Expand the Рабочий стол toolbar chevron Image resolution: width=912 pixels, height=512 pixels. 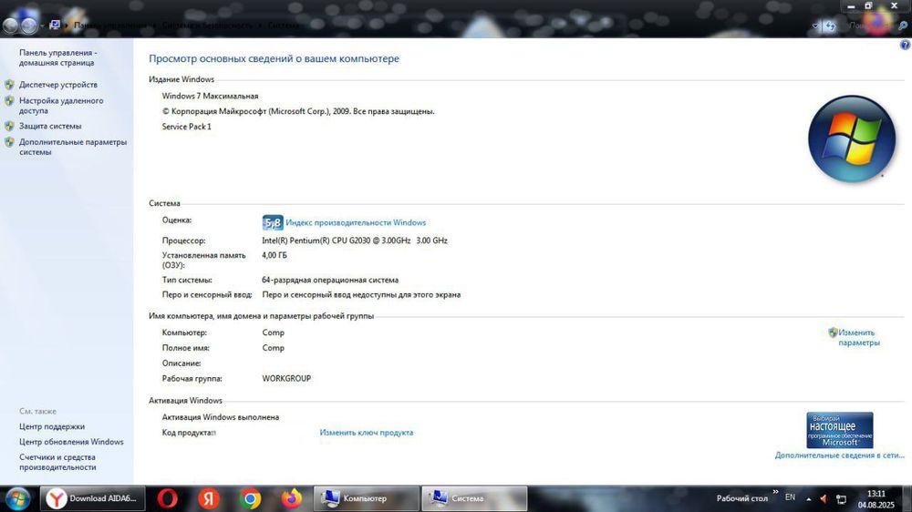[775, 492]
